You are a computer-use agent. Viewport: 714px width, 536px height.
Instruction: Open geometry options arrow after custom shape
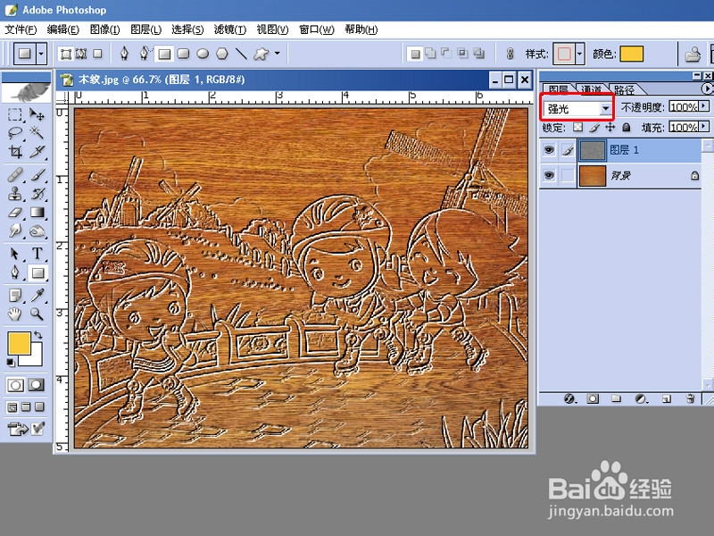pyautogui.click(x=278, y=54)
